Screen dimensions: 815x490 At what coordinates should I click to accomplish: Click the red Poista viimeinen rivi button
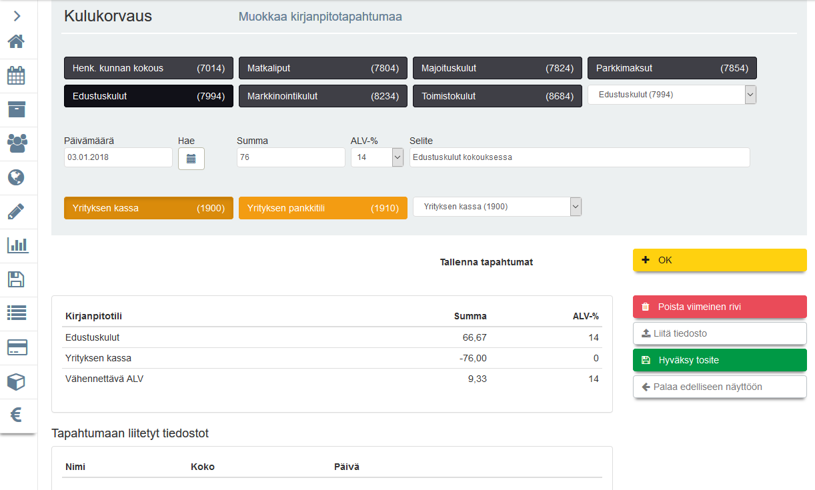(719, 307)
